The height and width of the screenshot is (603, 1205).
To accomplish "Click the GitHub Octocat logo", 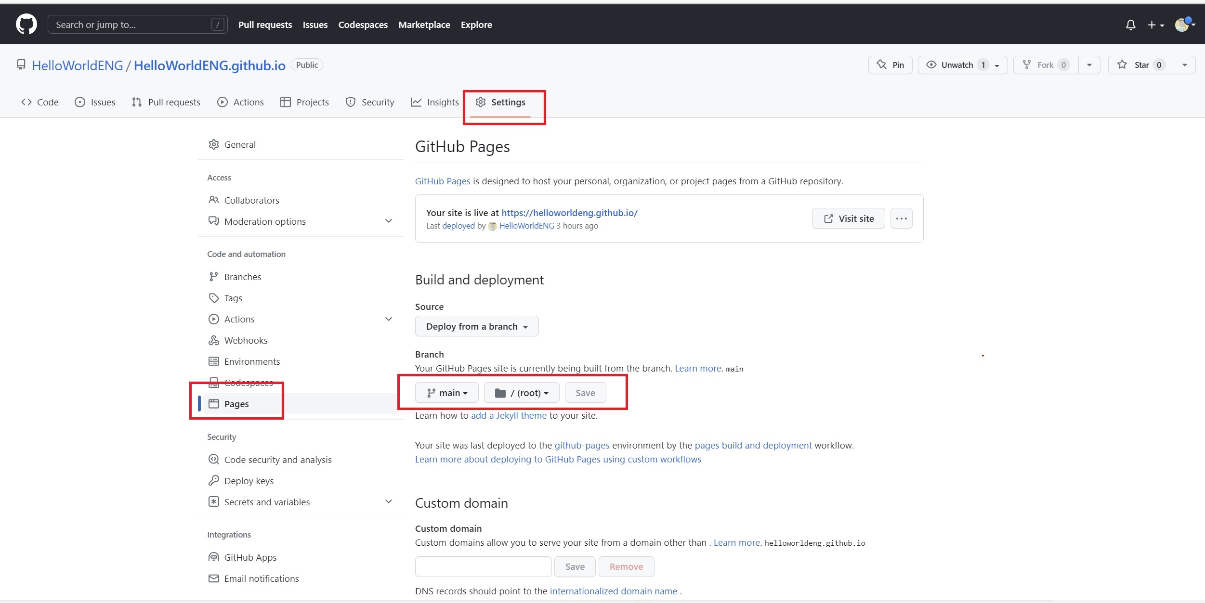I will coord(26,24).
